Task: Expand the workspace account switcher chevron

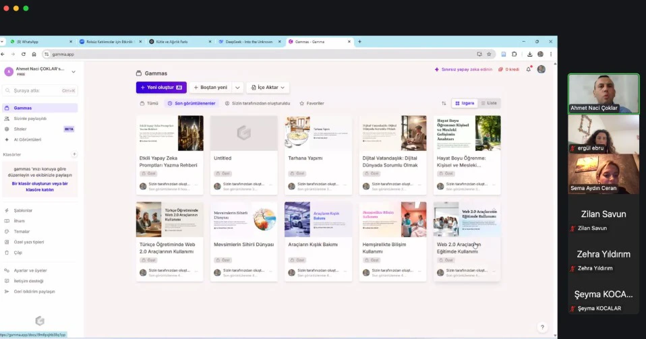Action: [x=74, y=71]
